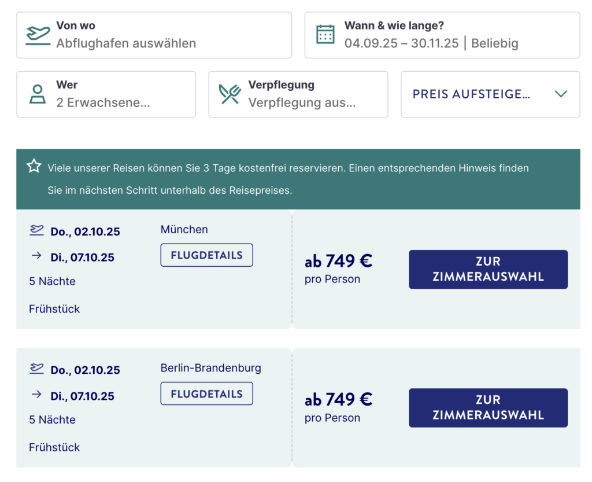Screen dimensions: 592x482
Task: Open the Verpflegung auswählen selector
Action: [x=298, y=94]
